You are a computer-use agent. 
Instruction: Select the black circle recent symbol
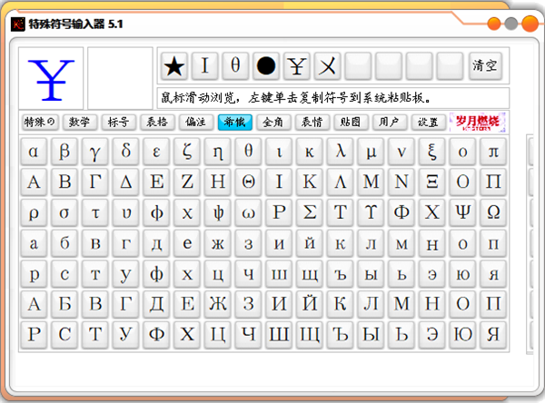tap(266, 65)
